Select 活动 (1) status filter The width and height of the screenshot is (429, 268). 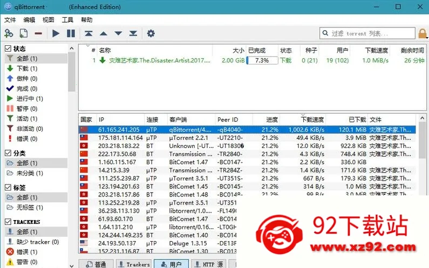tap(36, 119)
